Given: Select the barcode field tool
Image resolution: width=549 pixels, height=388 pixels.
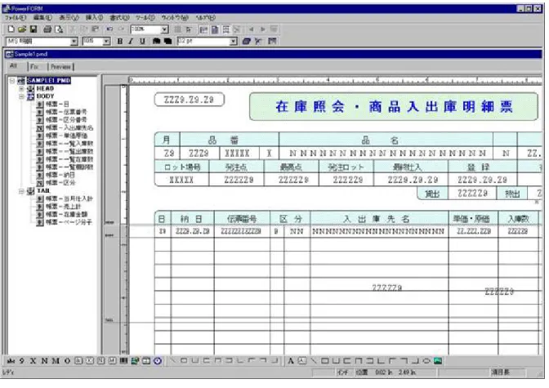Looking at the screenshot, I should point(123,361).
